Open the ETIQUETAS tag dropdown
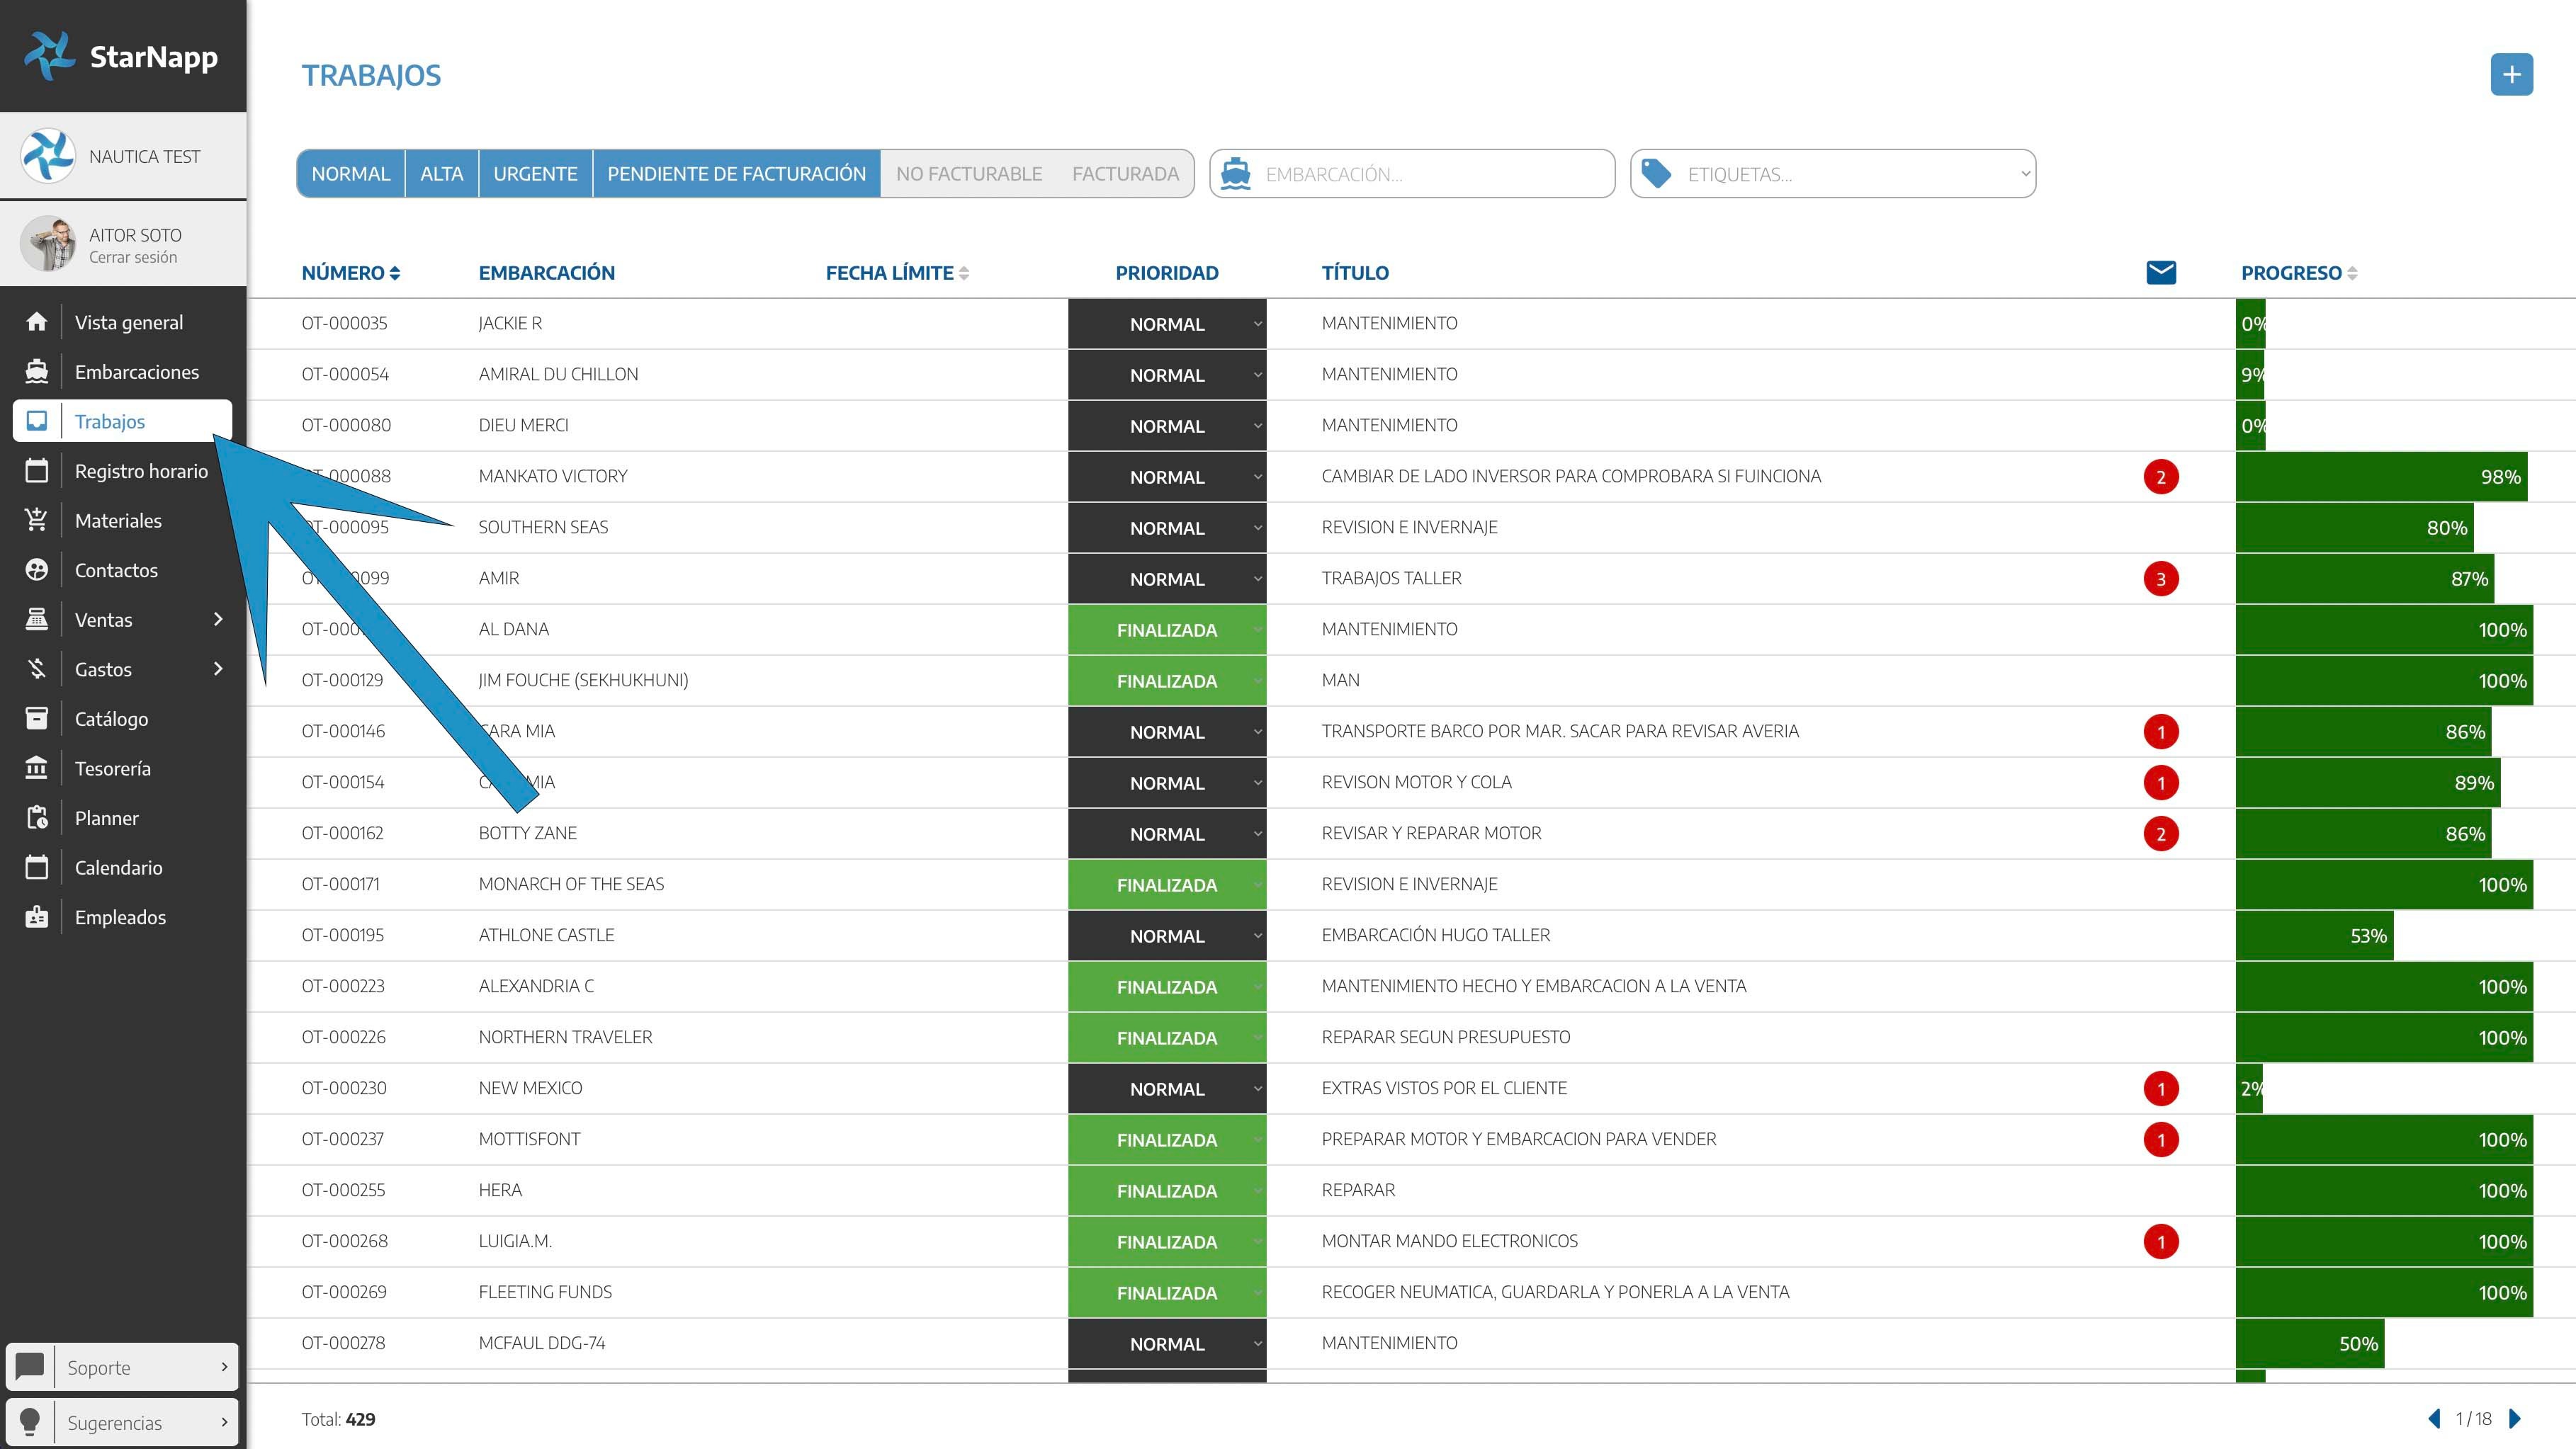Image resolution: width=2576 pixels, height=1449 pixels. coord(1832,174)
